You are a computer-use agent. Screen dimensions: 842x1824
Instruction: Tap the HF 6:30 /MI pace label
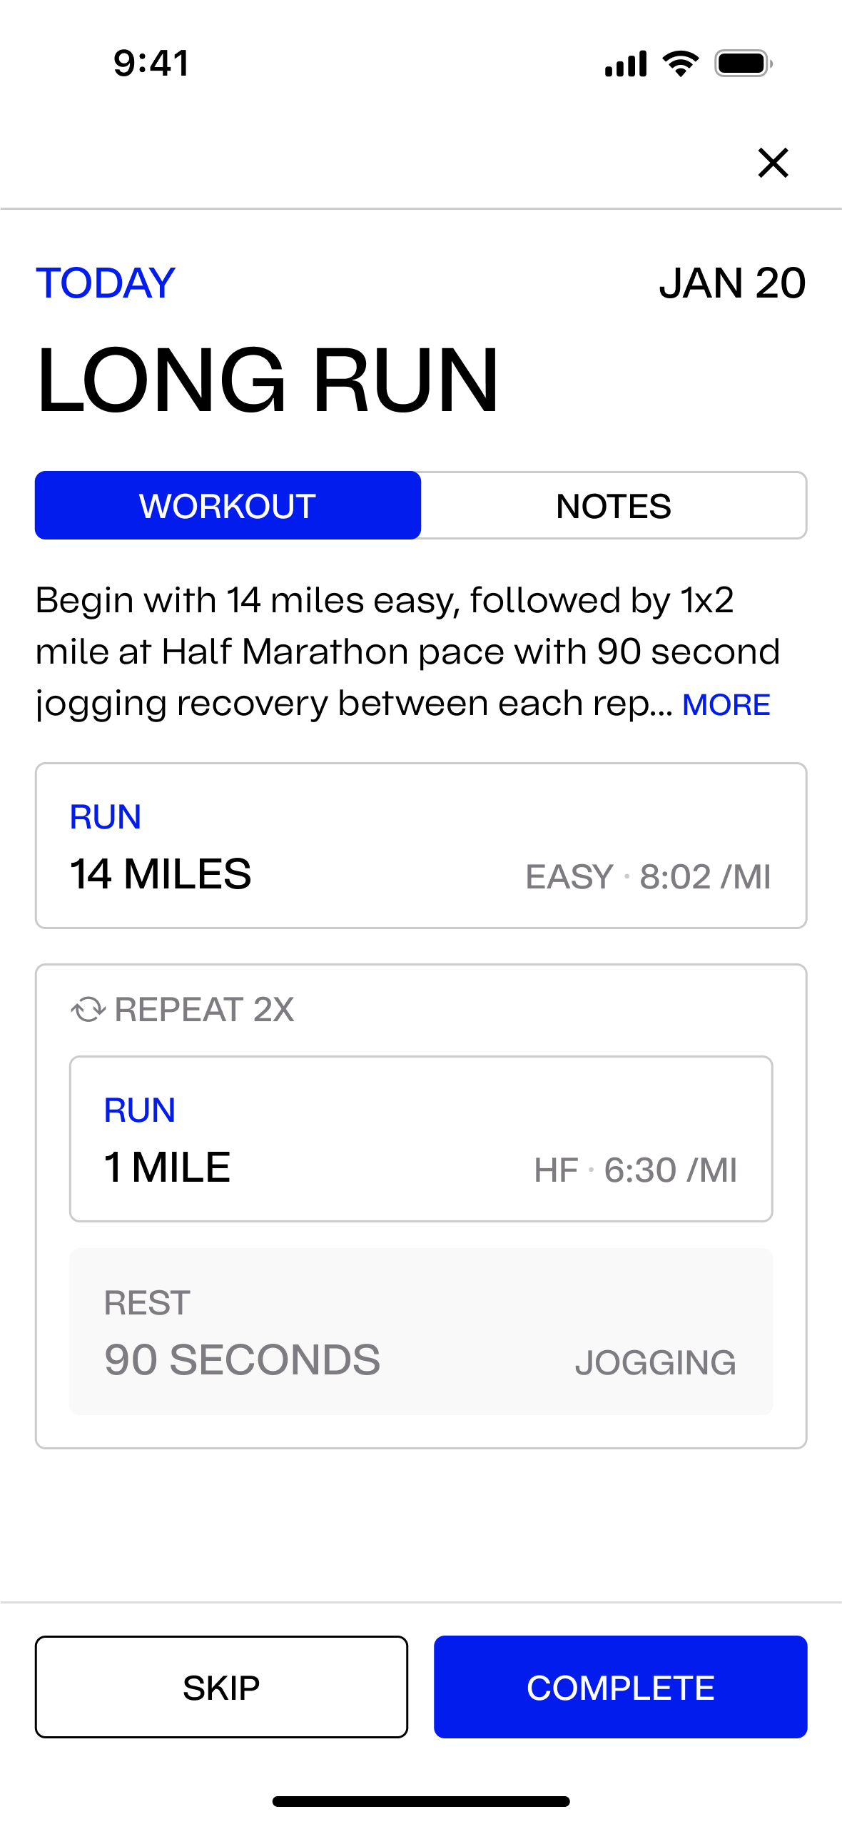pos(635,1170)
